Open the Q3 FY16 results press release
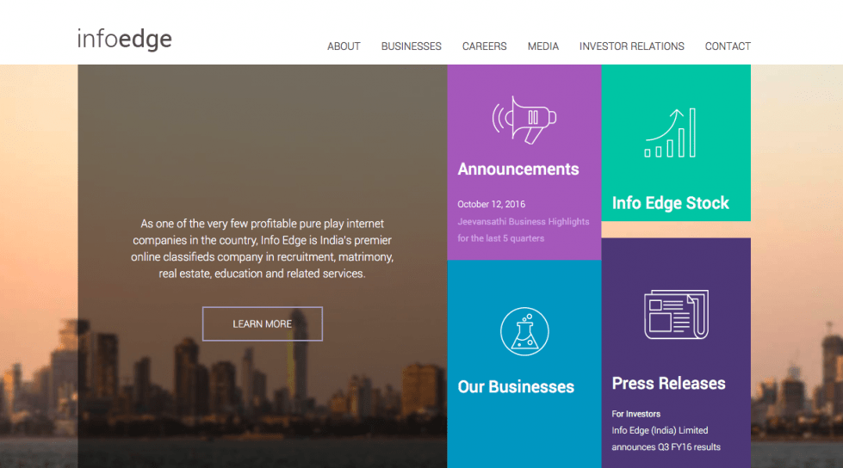843x468 pixels. tap(666, 439)
